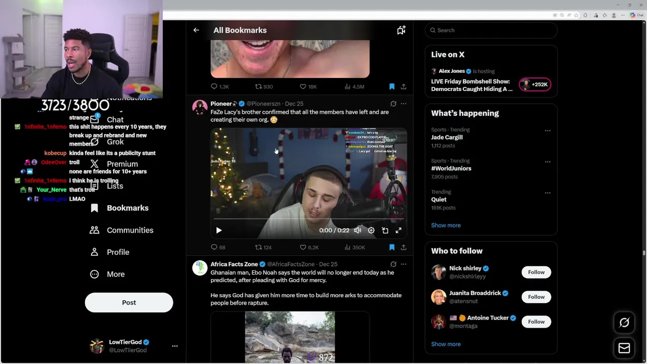
Task: View Pioneer post analytics 350K
Action: 347,247
